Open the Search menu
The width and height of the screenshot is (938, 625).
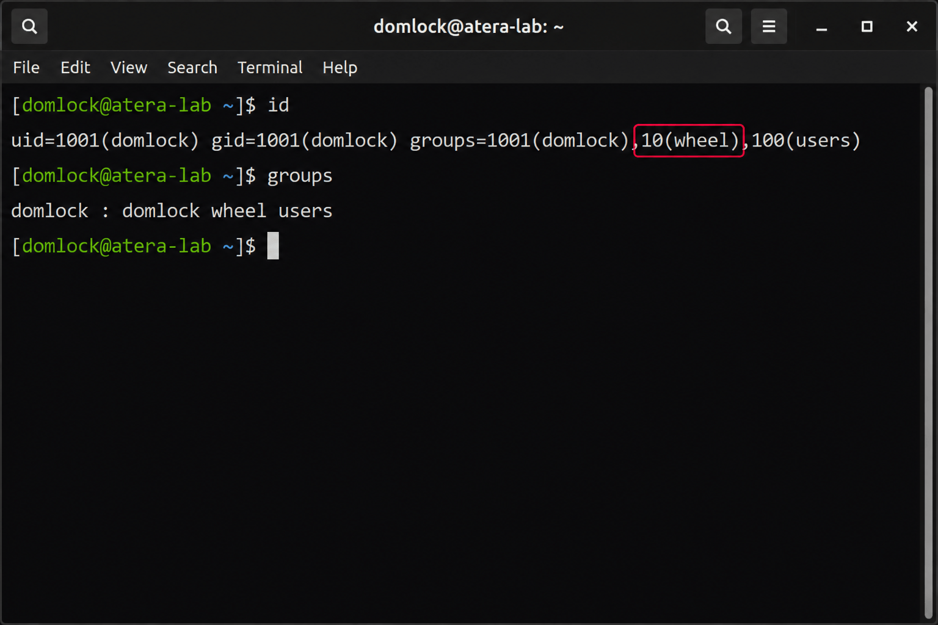(x=192, y=67)
